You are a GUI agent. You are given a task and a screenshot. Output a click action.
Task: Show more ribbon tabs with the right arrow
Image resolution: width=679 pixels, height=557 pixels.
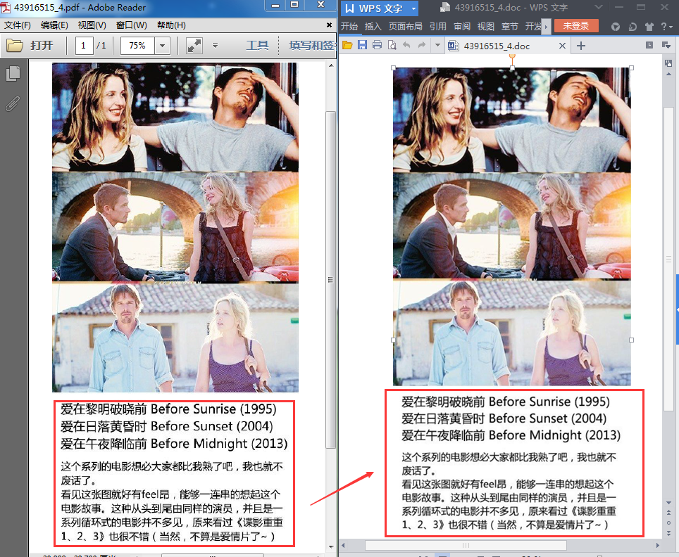(x=546, y=27)
